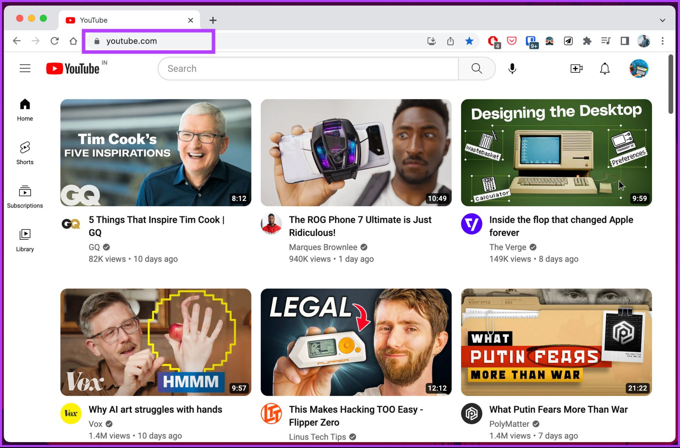Viewport: 680px width, 448px height.
Task: Open the Designing the Desktop thumbnail
Action: tap(556, 152)
